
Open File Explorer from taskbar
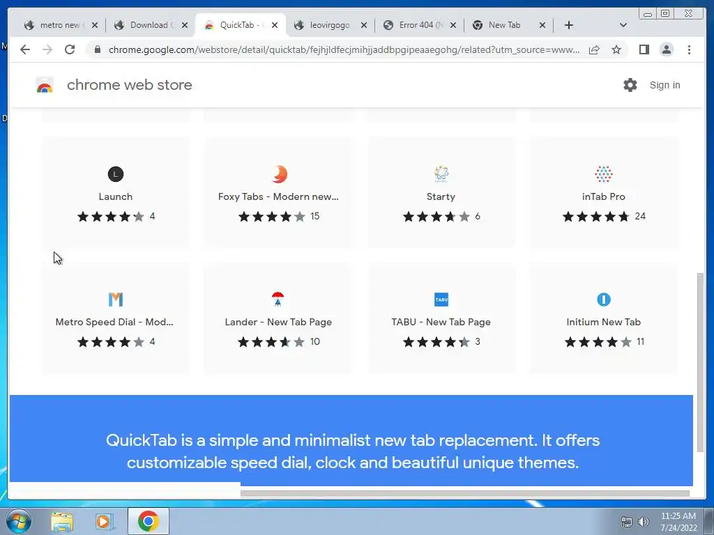tap(62, 521)
